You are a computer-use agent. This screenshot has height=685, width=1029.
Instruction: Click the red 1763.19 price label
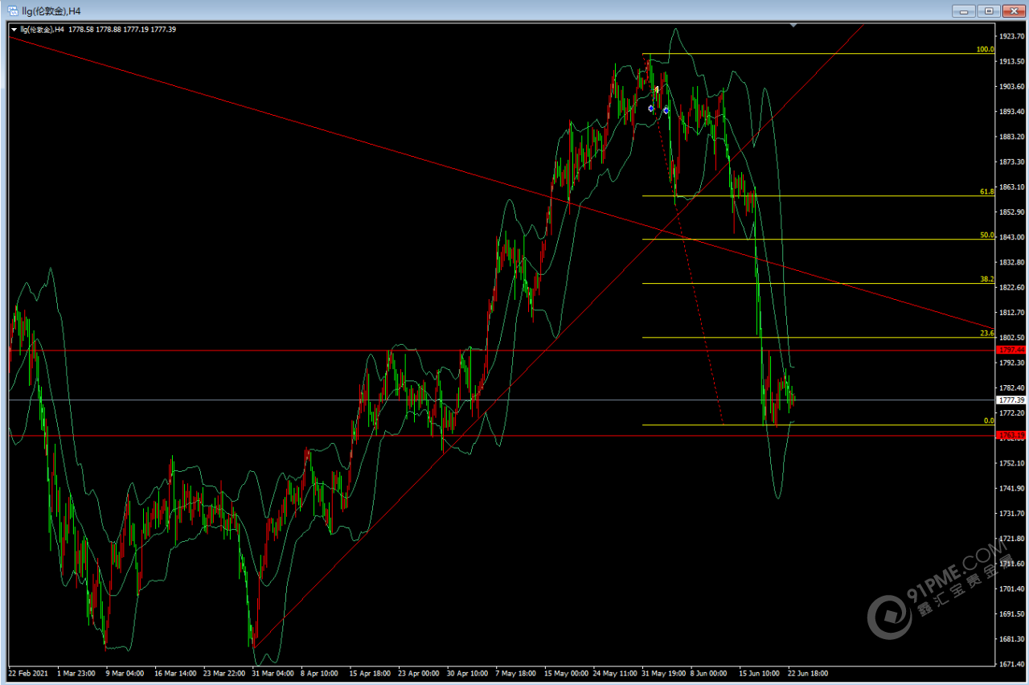[1011, 435]
